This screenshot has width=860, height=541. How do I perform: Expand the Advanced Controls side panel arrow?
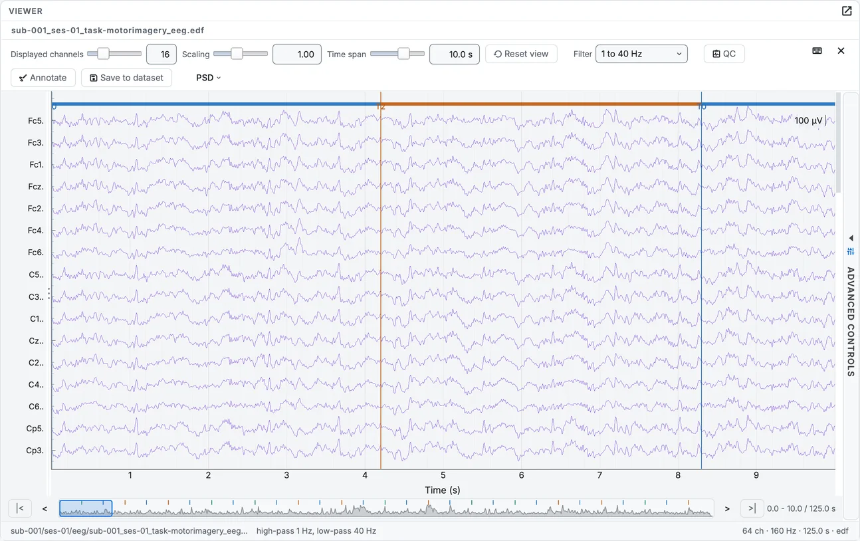tap(851, 238)
